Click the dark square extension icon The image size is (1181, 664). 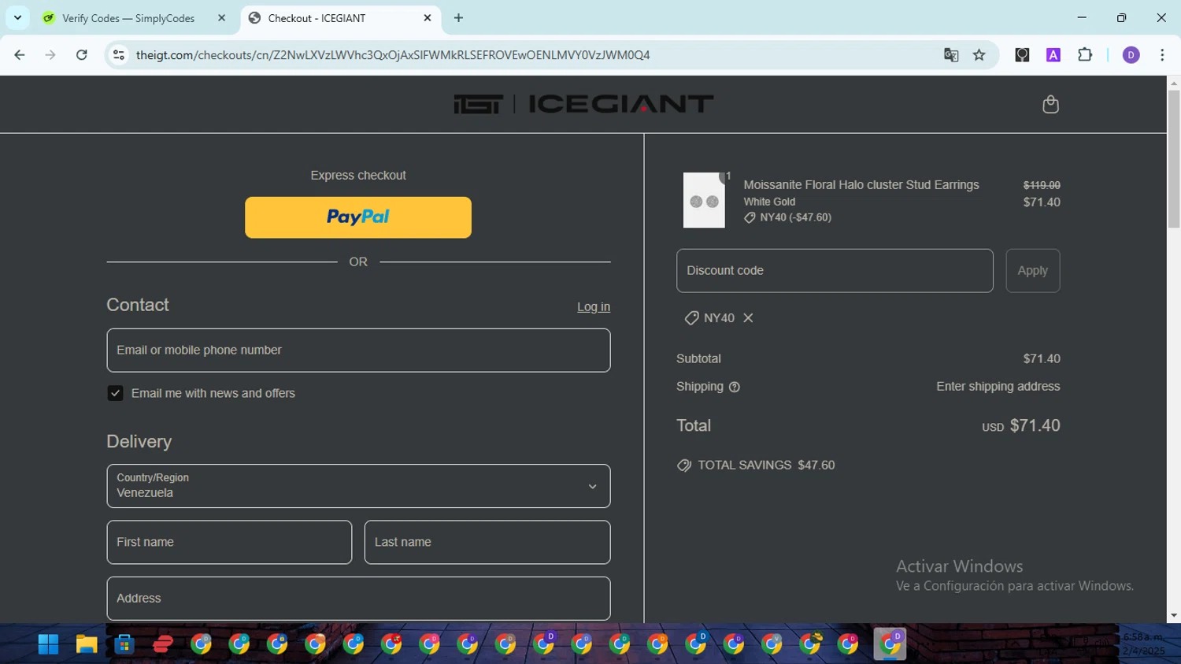point(1022,55)
